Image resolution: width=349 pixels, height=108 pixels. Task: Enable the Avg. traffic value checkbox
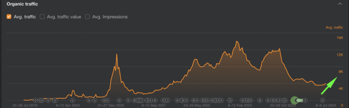pyautogui.click(x=42, y=17)
